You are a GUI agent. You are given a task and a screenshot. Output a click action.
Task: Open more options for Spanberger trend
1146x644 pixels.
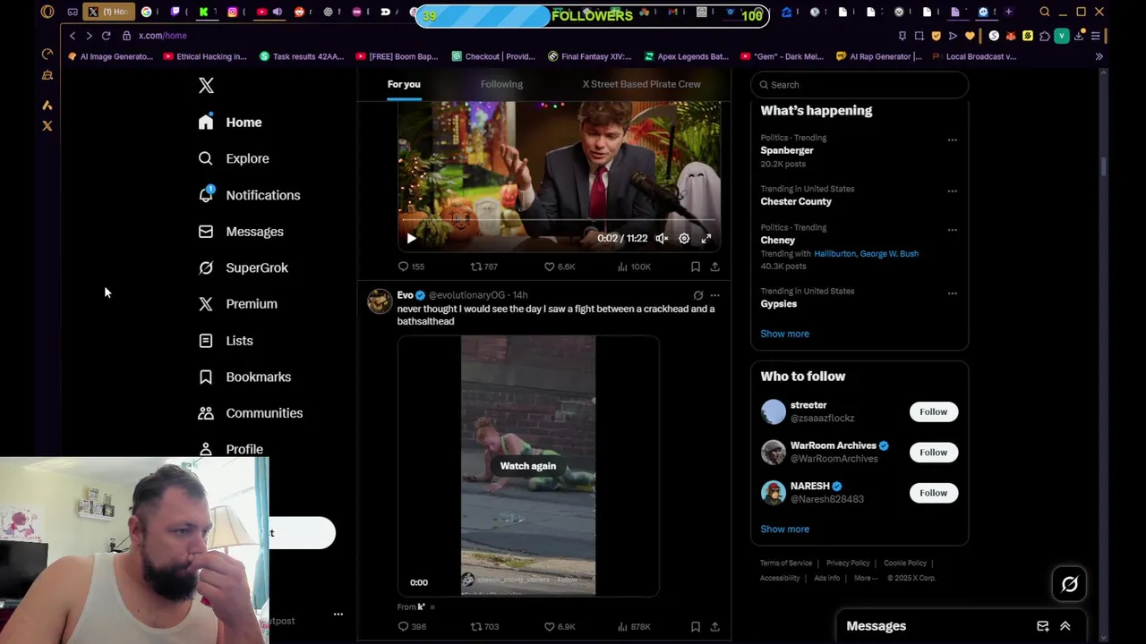point(952,140)
